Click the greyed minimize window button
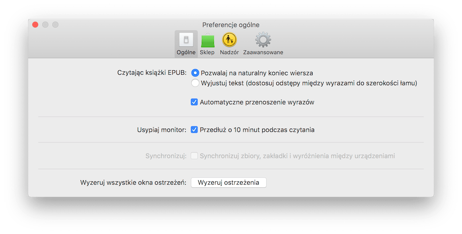This screenshot has width=462, height=234. pos(45,25)
